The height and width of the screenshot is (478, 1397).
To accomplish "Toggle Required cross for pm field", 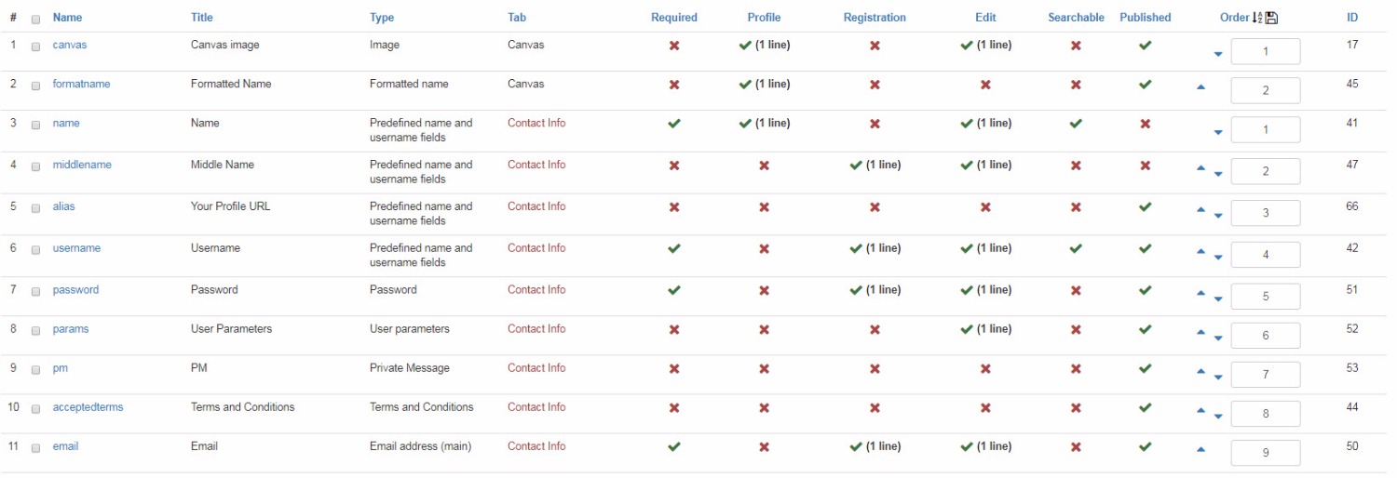I will [674, 369].
